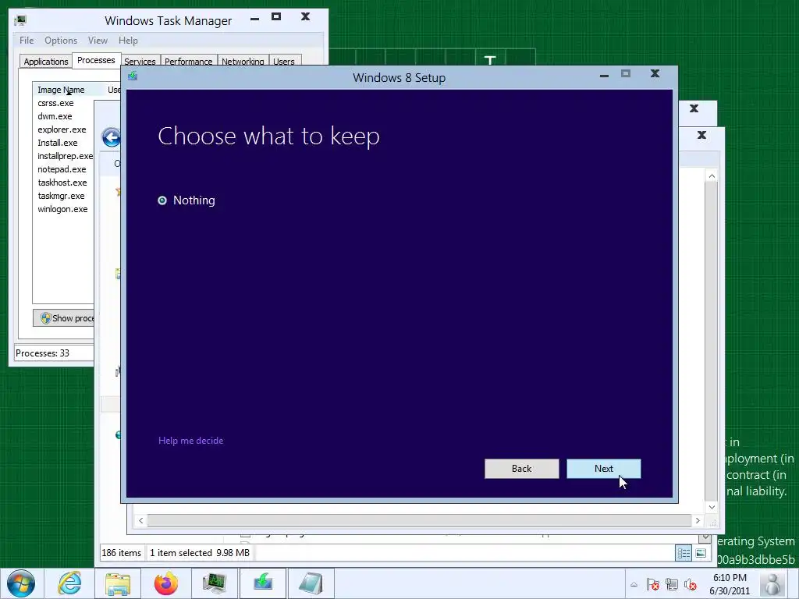Viewport: 799px width, 599px height.
Task: Switch to Windows 8 Setup taskbar icon
Action: tap(263, 583)
